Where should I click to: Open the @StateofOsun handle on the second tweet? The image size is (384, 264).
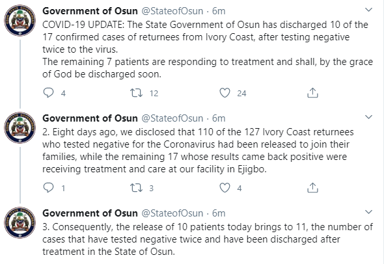(x=172, y=118)
